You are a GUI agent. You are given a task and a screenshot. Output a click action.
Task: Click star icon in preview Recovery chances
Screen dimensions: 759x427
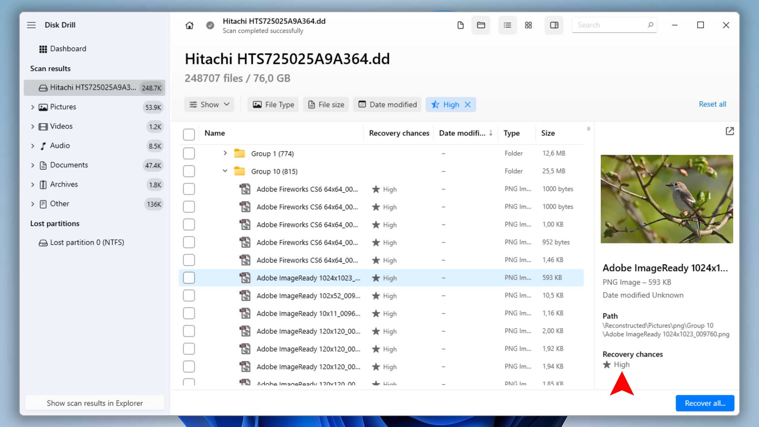(x=607, y=365)
